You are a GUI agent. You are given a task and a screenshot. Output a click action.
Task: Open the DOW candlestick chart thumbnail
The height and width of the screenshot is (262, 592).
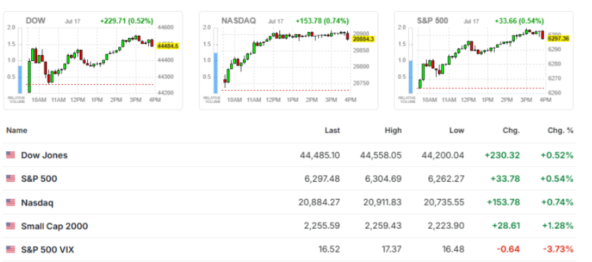coord(93,60)
